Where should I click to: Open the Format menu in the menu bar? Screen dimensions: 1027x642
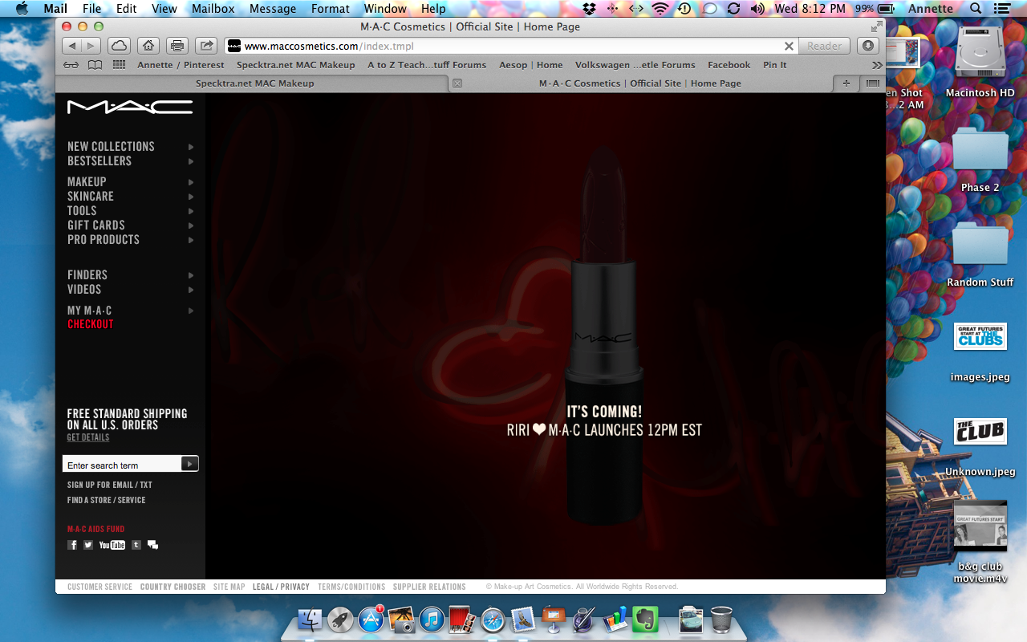coord(330,9)
